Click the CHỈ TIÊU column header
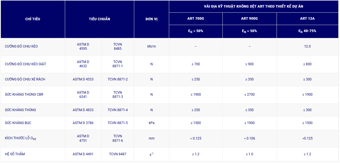 (33, 19)
